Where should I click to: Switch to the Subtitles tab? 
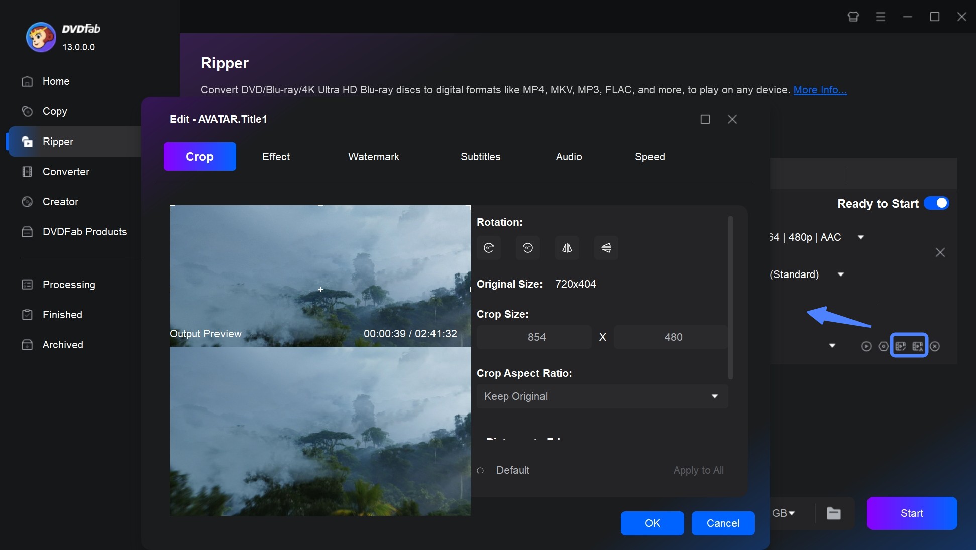(x=480, y=156)
